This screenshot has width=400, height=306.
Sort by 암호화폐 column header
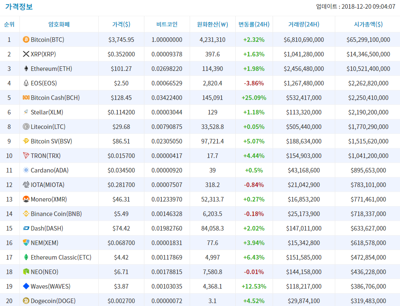point(59,24)
